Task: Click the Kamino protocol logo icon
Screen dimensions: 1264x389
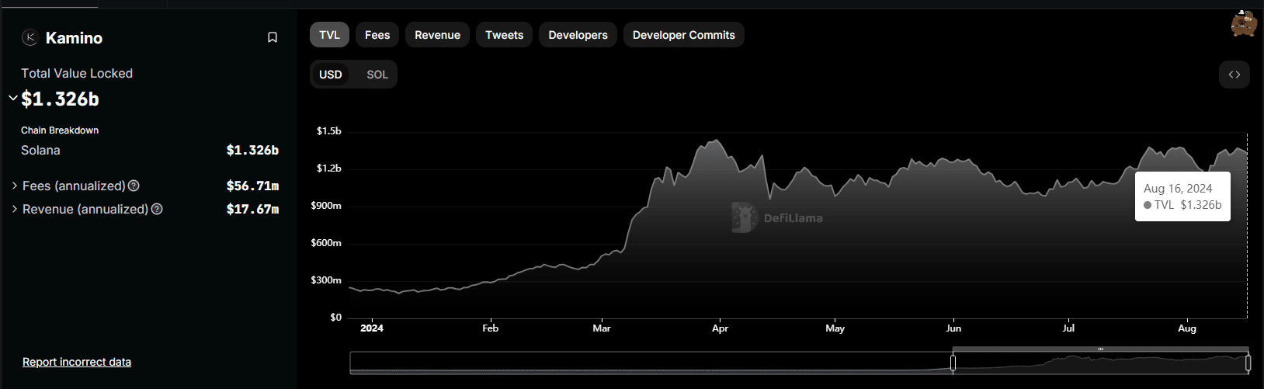Action: coord(30,37)
